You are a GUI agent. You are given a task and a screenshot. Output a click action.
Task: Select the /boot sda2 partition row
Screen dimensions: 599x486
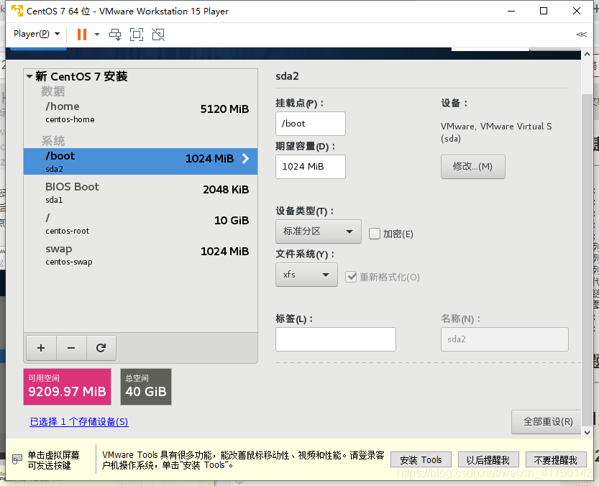(x=141, y=161)
